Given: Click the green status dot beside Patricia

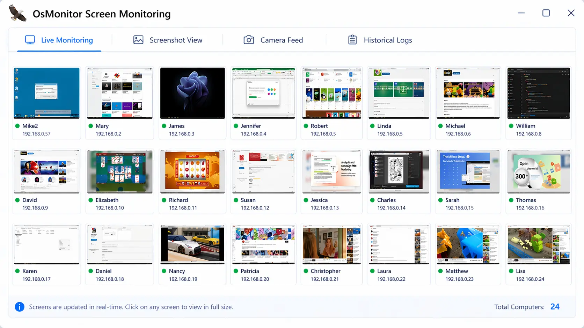Looking at the screenshot, I should coord(236,271).
